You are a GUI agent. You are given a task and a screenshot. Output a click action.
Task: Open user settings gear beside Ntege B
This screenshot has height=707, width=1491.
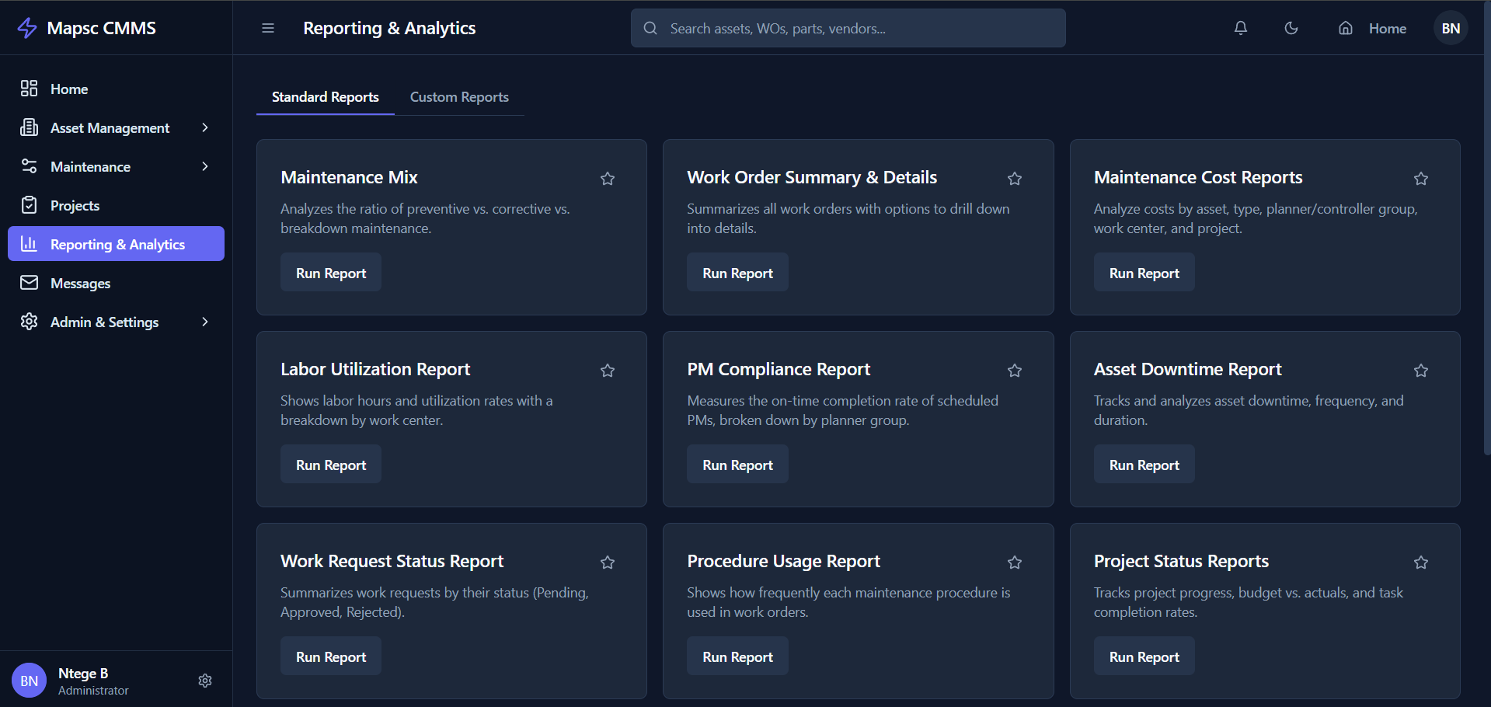[205, 681]
